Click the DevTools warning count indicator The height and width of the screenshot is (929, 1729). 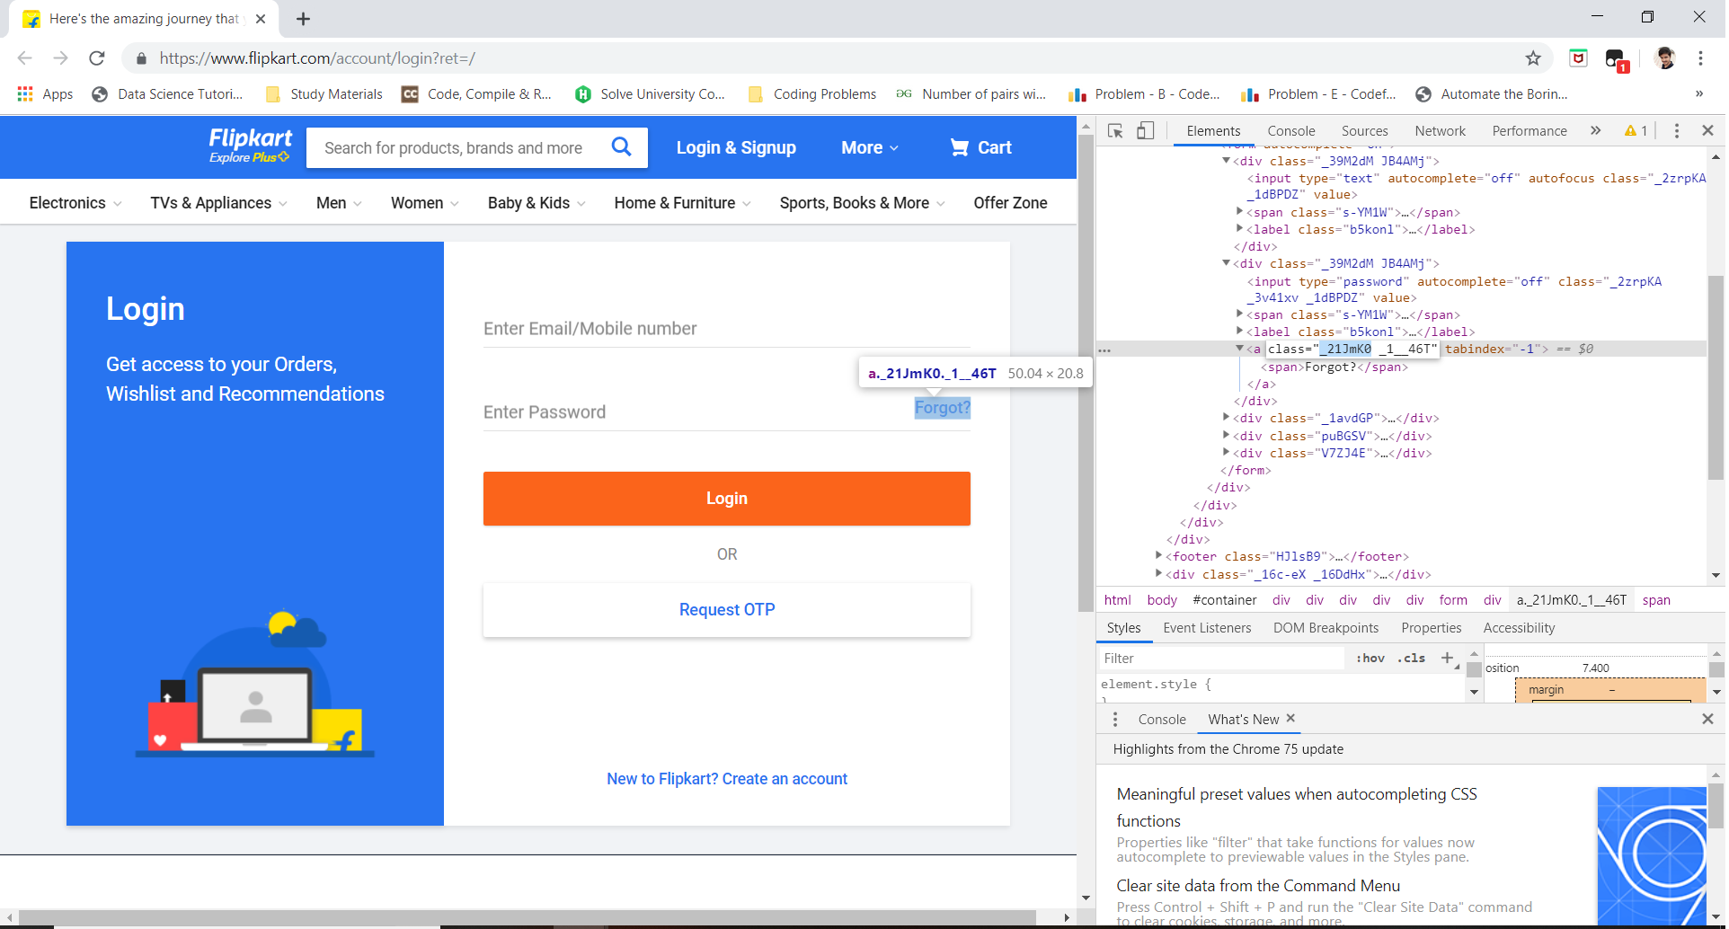[x=1636, y=131]
